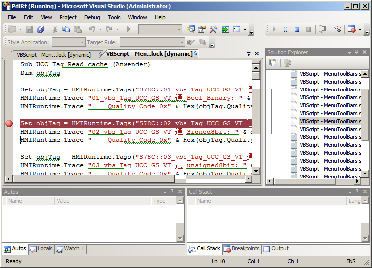Open the active files list dropdown arrow
Image resolution: width=372 pixels, height=268 pixels.
point(249,54)
